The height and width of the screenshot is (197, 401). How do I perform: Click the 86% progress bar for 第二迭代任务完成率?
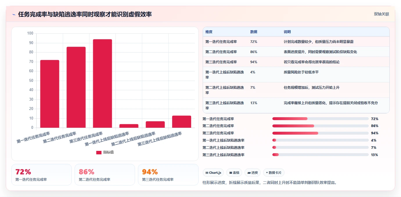[x=321, y=126]
